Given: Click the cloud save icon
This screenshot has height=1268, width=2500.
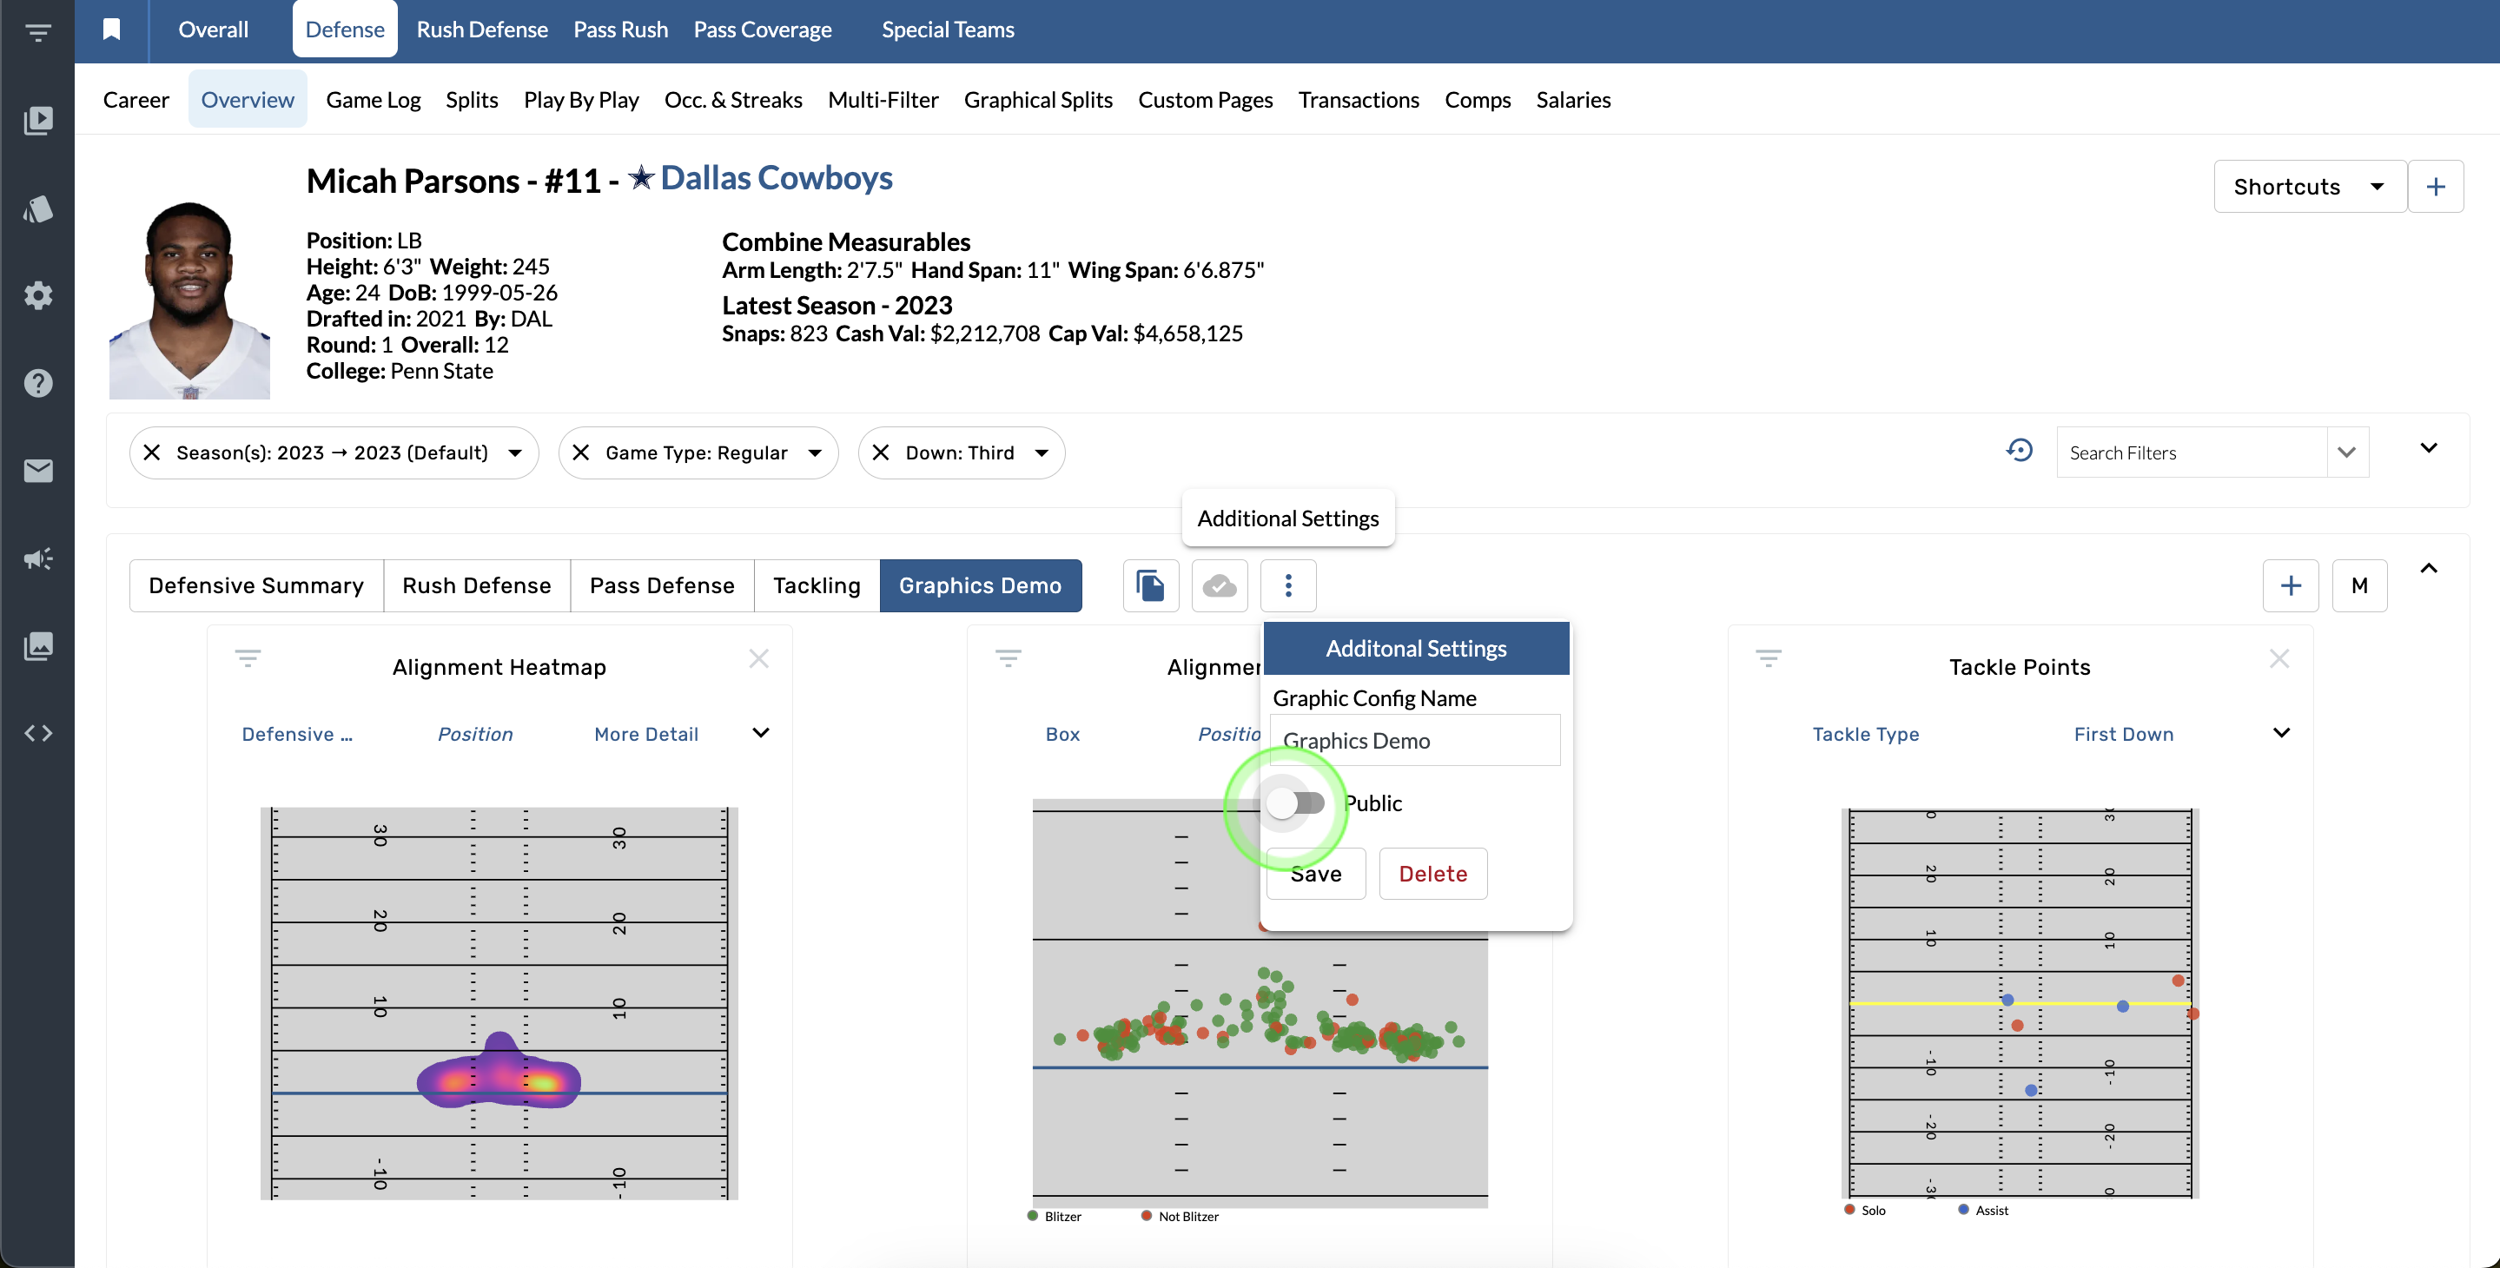Looking at the screenshot, I should point(1219,585).
